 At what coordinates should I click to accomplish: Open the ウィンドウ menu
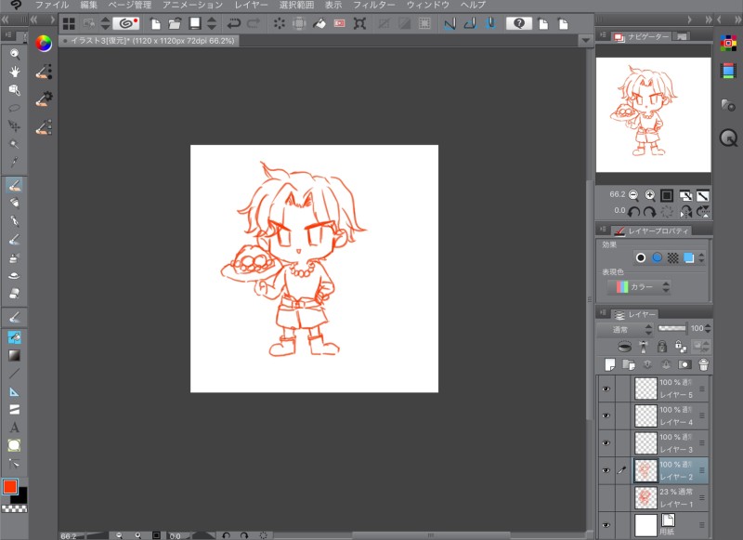pyautogui.click(x=428, y=6)
